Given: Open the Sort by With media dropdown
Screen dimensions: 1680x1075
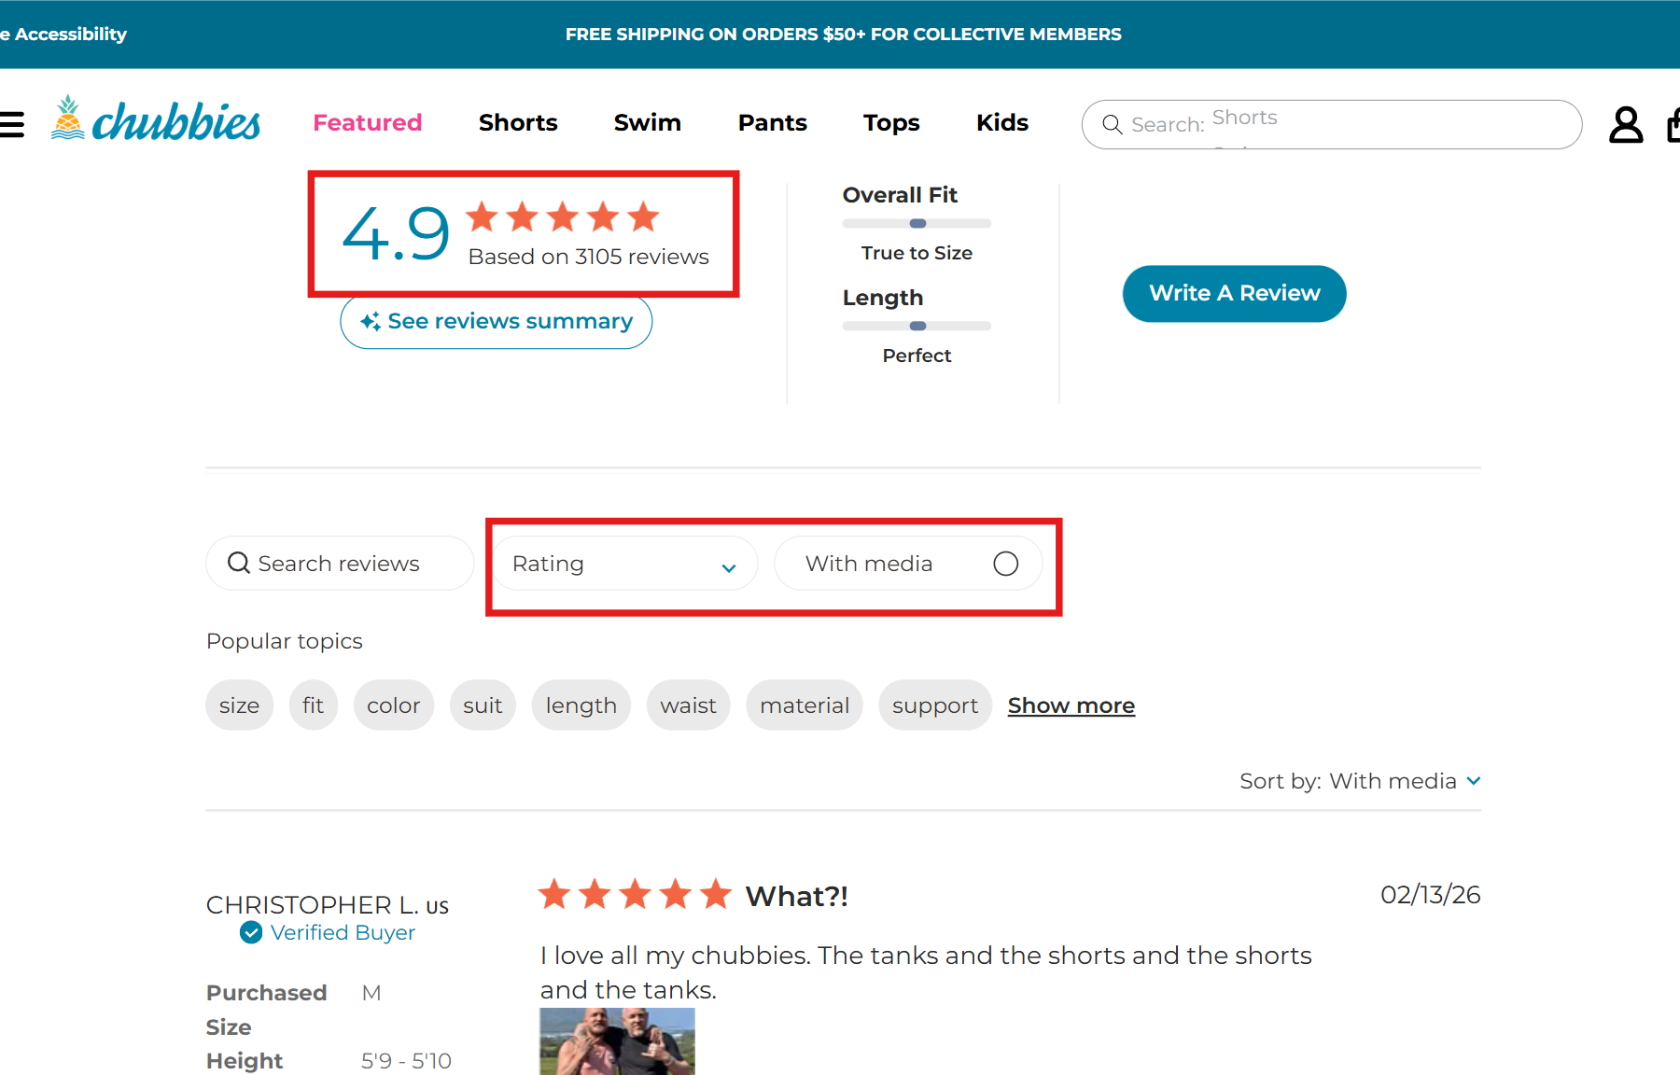Looking at the screenshot, I should tap(1360, 781).
